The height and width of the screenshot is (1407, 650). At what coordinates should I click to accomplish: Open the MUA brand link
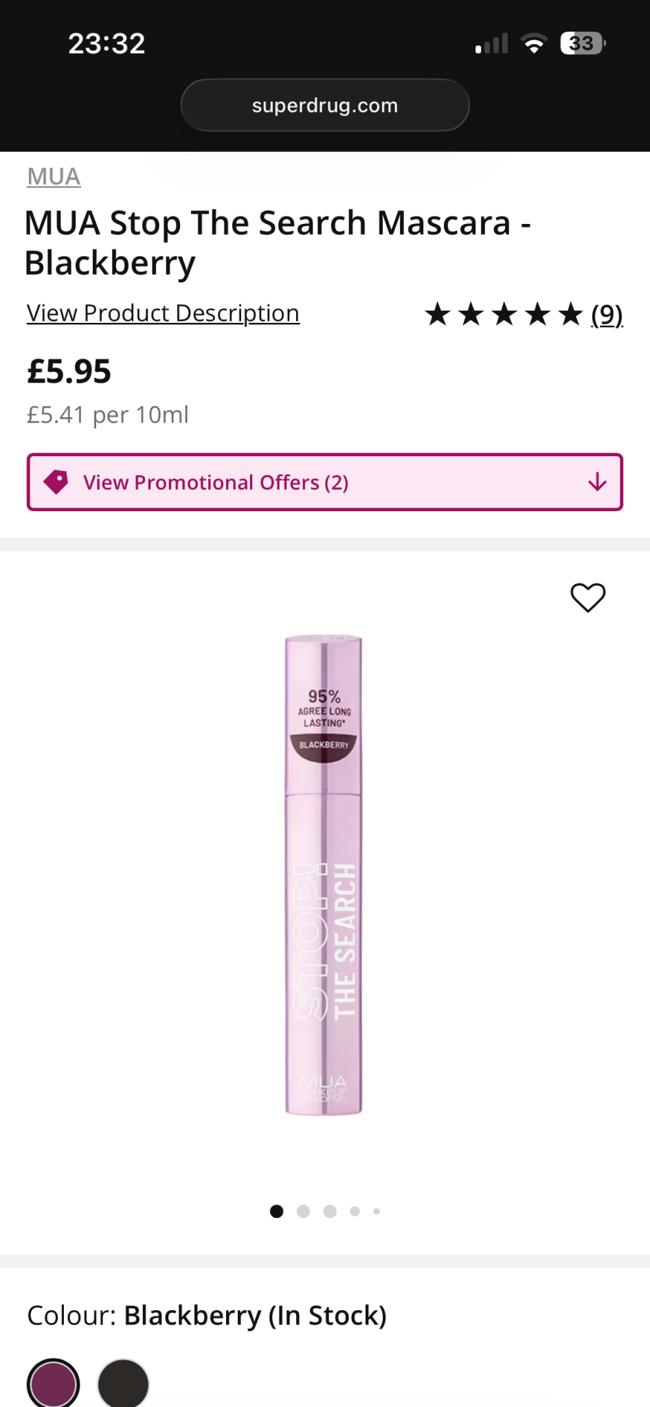click(54, 177)
